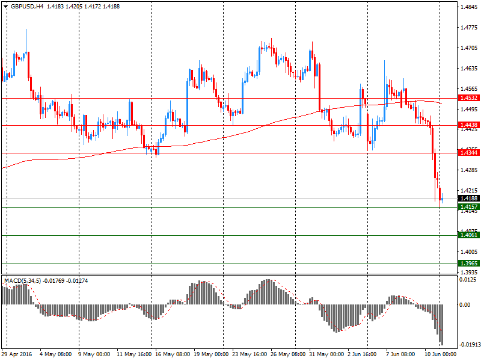Screen dimensions: 481x361
Task: Click the 29 Apr 2016 date label
Action: [18, 355]
